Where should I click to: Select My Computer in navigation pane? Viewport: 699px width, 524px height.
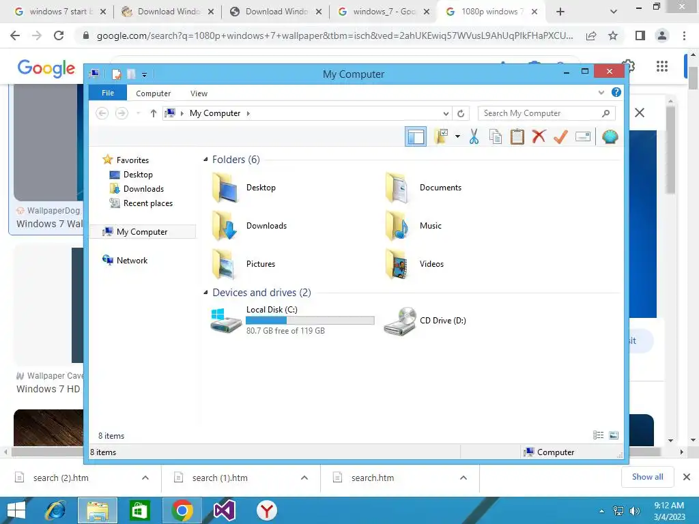tap(143, 232)
